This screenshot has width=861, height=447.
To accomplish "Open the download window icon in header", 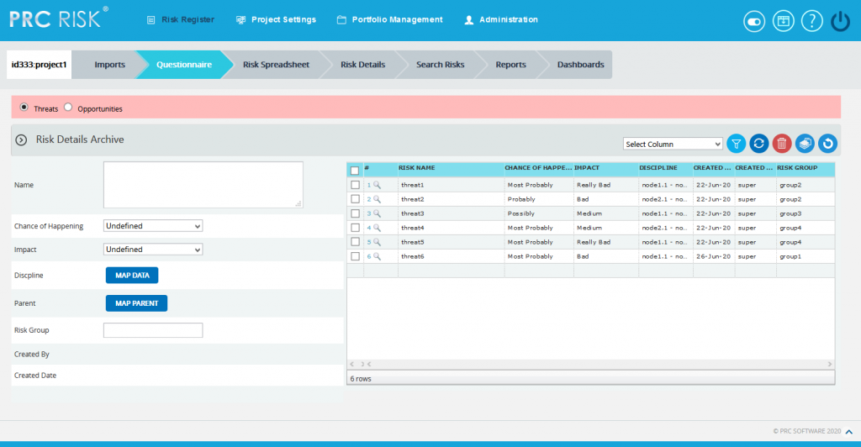I will point(783,21).
